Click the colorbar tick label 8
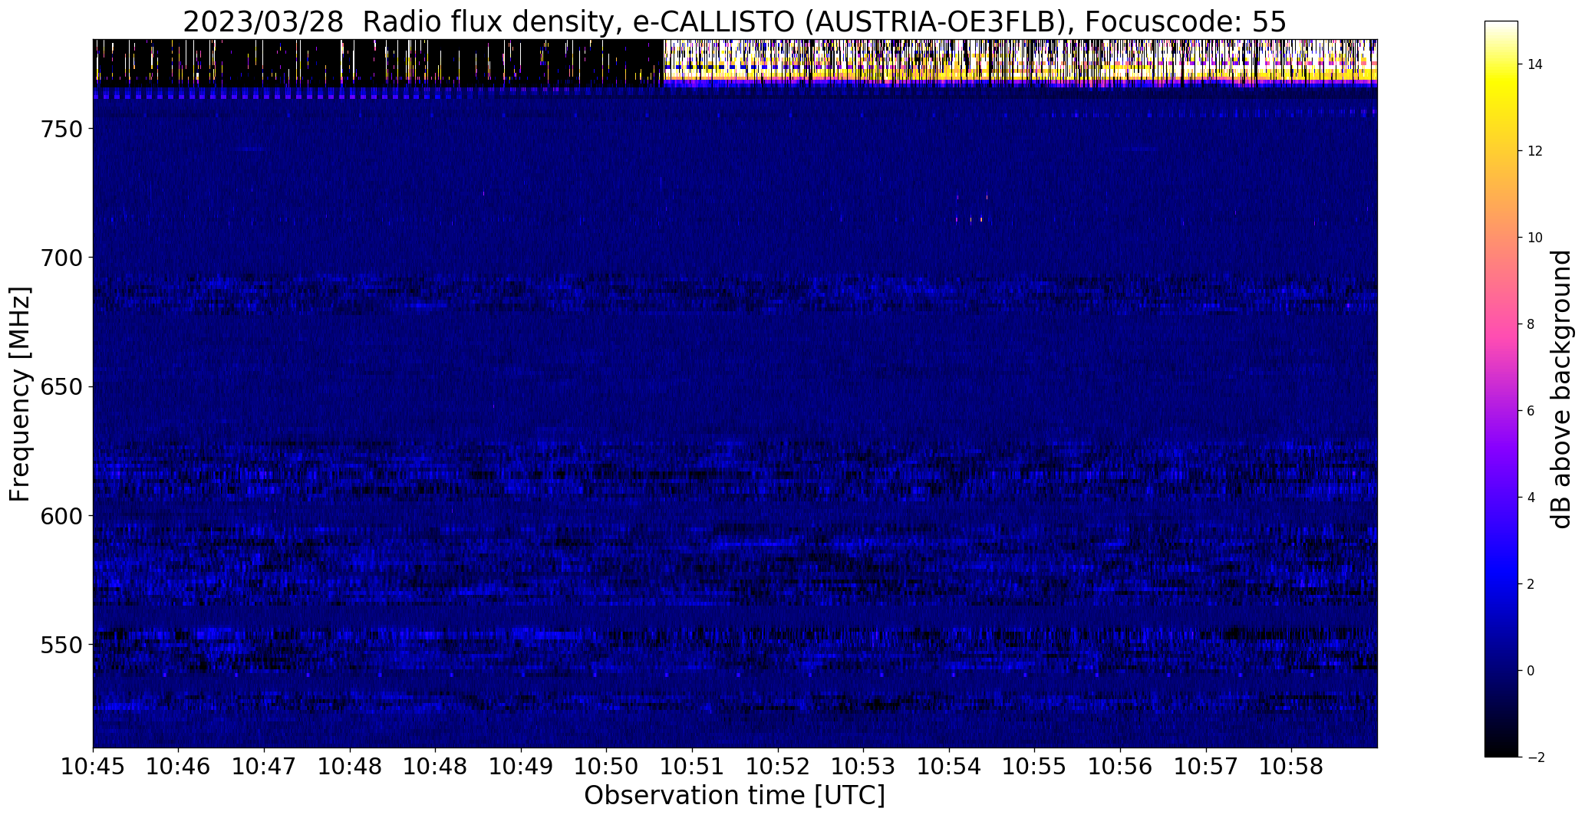1585x818 pixels. pos(1531,324)
